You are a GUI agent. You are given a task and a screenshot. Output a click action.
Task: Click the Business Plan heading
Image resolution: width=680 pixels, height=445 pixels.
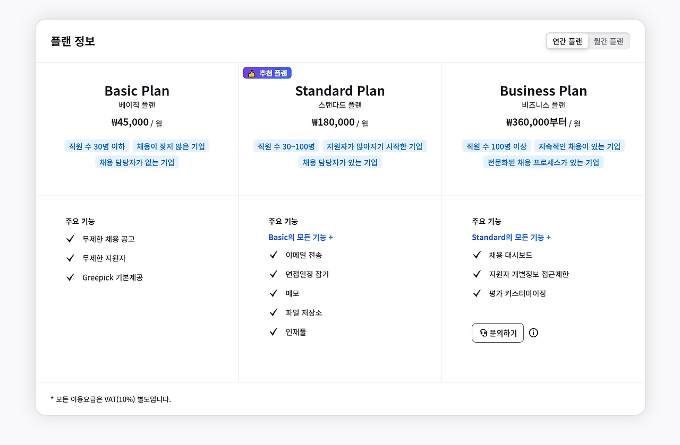pyautogui.click(x=543, y=91)
